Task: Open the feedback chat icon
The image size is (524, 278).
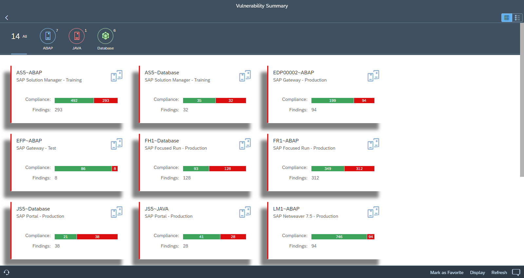Action: [x=516, y=272]
